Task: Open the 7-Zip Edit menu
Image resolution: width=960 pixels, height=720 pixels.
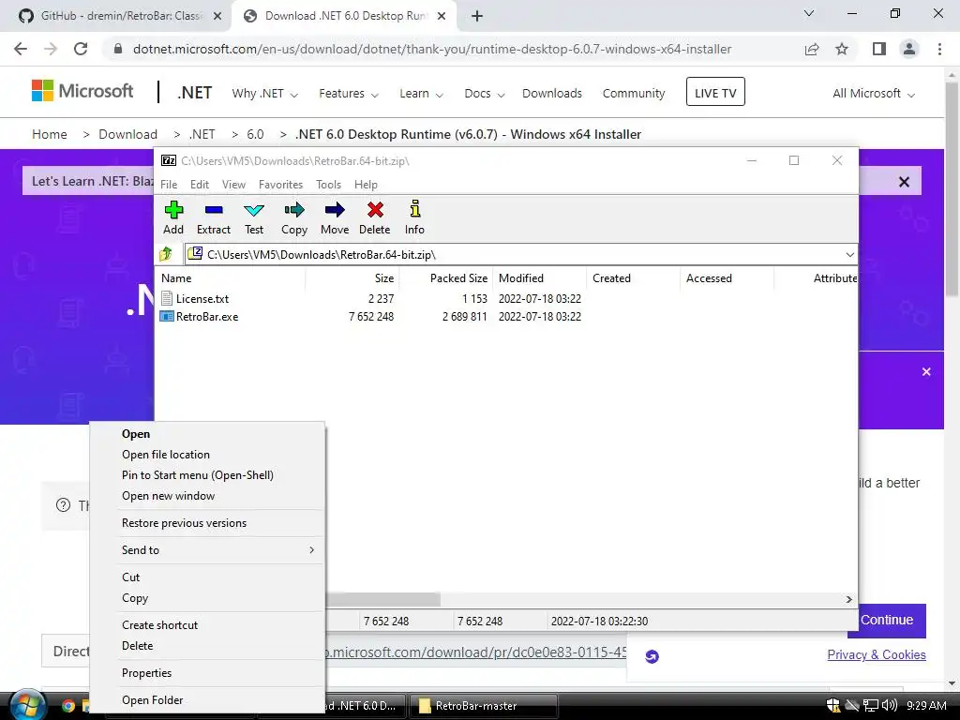Action: (200, 185)
